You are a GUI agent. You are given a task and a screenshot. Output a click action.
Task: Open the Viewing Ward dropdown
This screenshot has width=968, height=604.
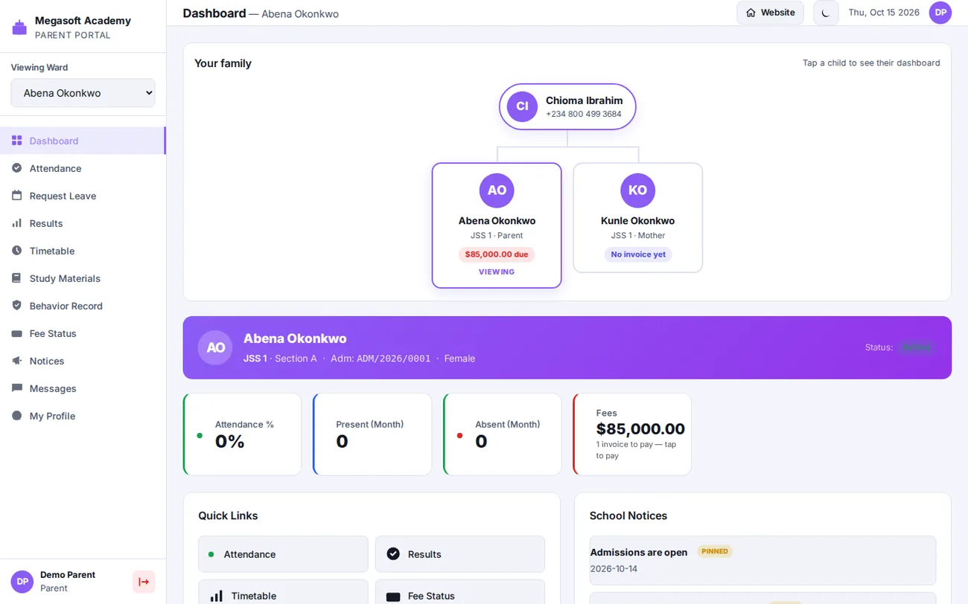click(83, 93)
